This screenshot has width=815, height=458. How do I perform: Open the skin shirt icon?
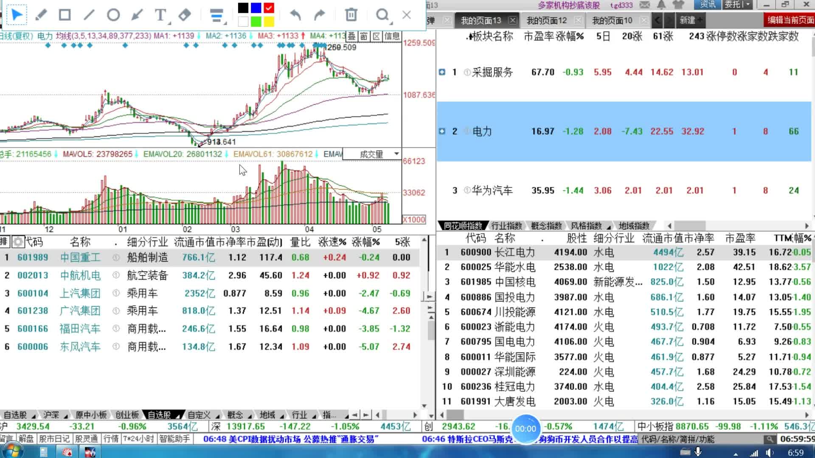pos(679,5)
